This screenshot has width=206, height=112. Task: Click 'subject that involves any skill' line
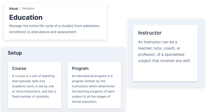(x=164, y=61)
